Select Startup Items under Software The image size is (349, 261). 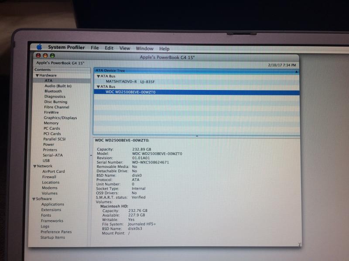coord(52,237)
